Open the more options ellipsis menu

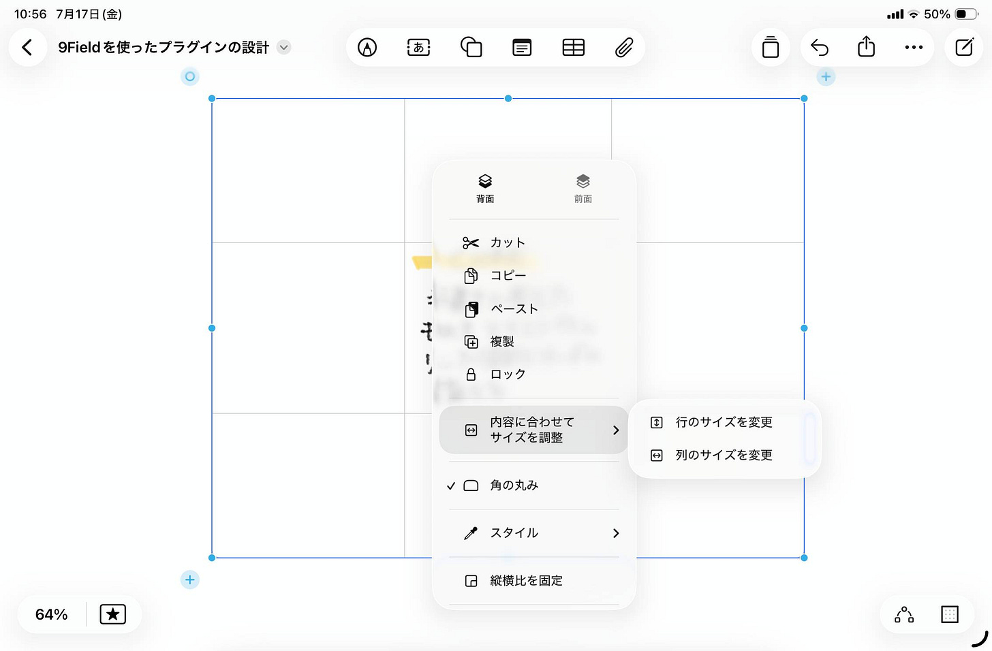click(x=914, y=48)
